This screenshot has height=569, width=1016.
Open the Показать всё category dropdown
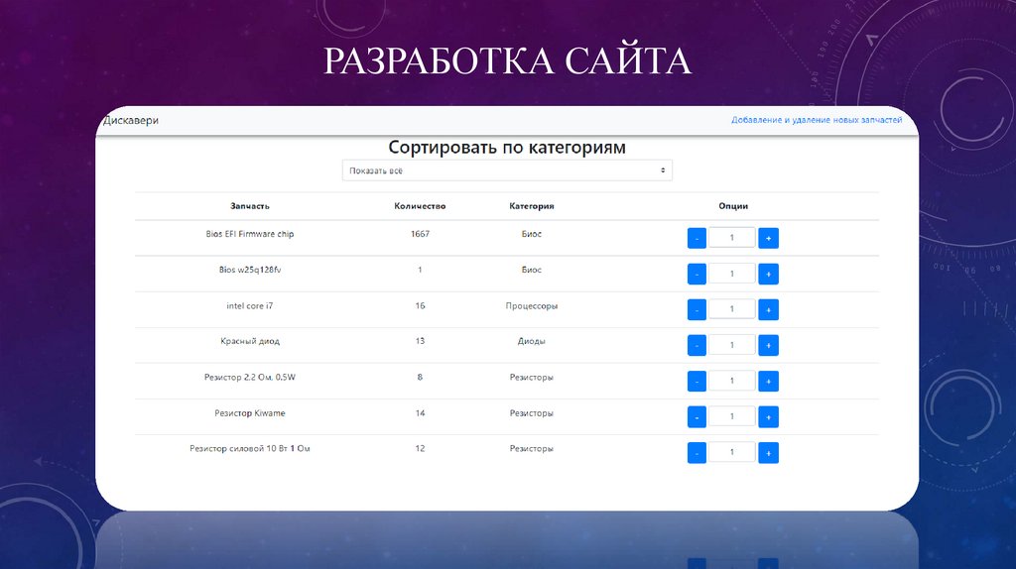[x=507, y=171]
